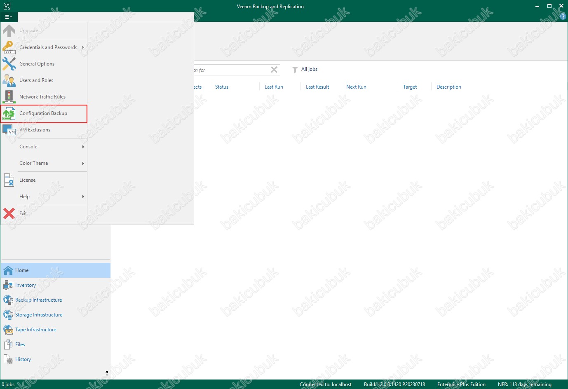Sort by Status column header
Image resolution: width=568 pixels, height=389 pixels.
coord(222,87)
